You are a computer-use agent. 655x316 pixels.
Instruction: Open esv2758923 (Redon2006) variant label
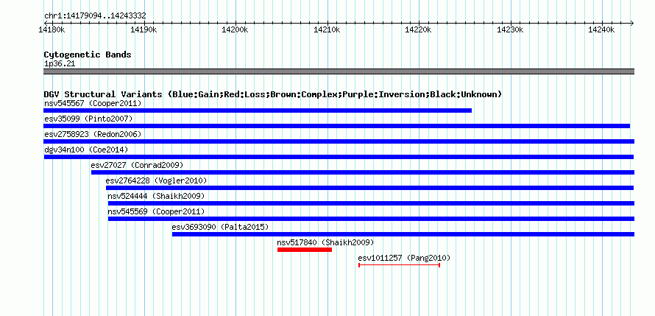pos(93,134)
